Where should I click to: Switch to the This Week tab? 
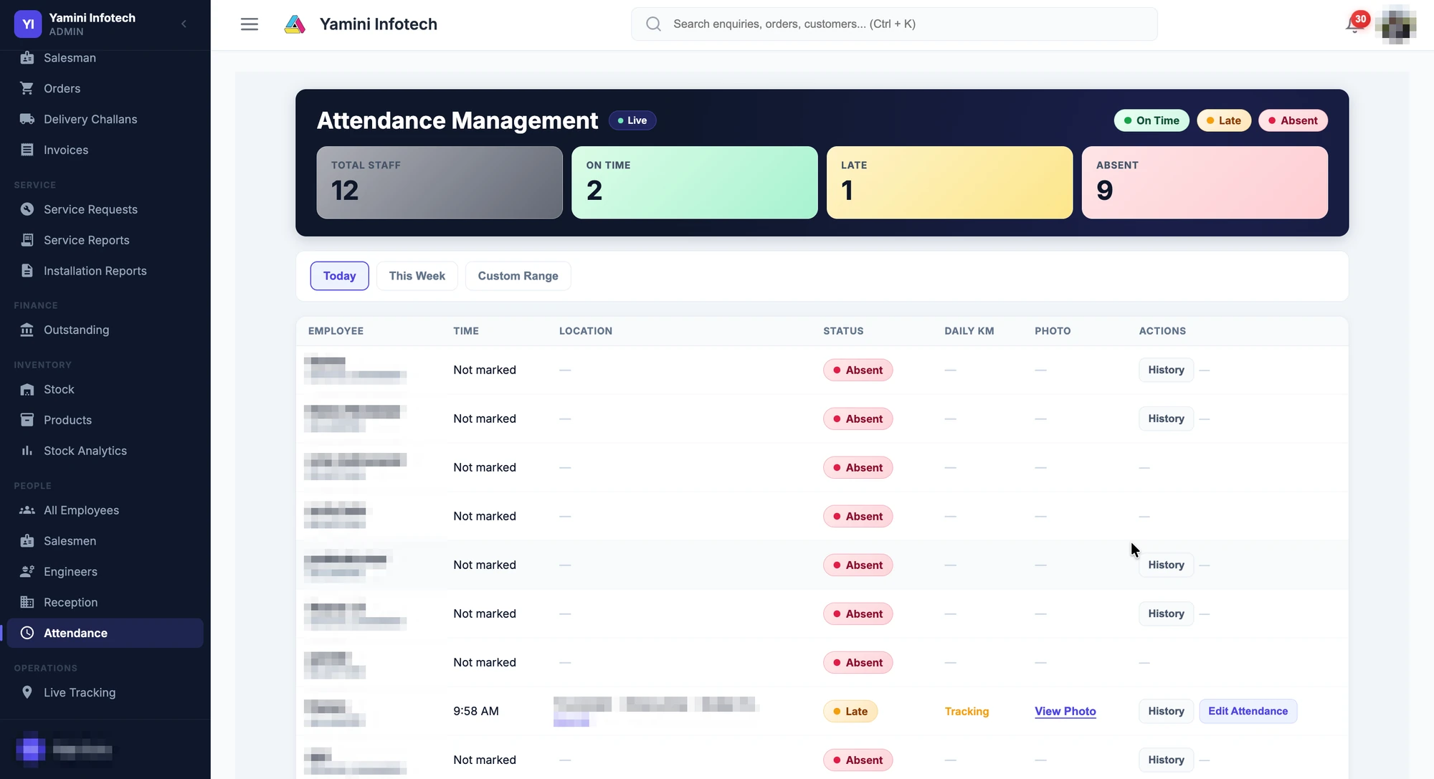coord(417,276)
